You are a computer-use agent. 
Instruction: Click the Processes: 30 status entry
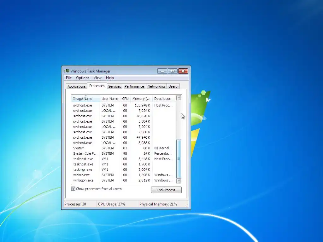coord(75,204)
